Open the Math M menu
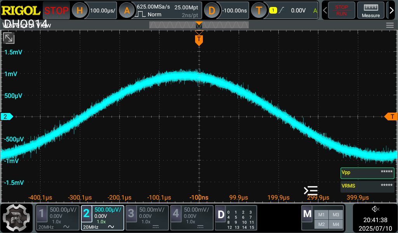The width and height of the screenshot is (398, 233). pos(307,214)
